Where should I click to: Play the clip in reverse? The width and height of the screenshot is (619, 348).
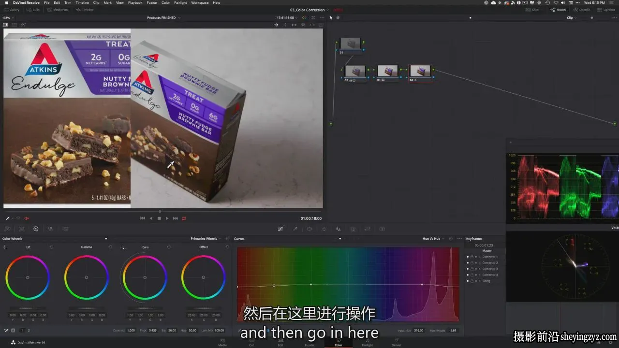151,218
